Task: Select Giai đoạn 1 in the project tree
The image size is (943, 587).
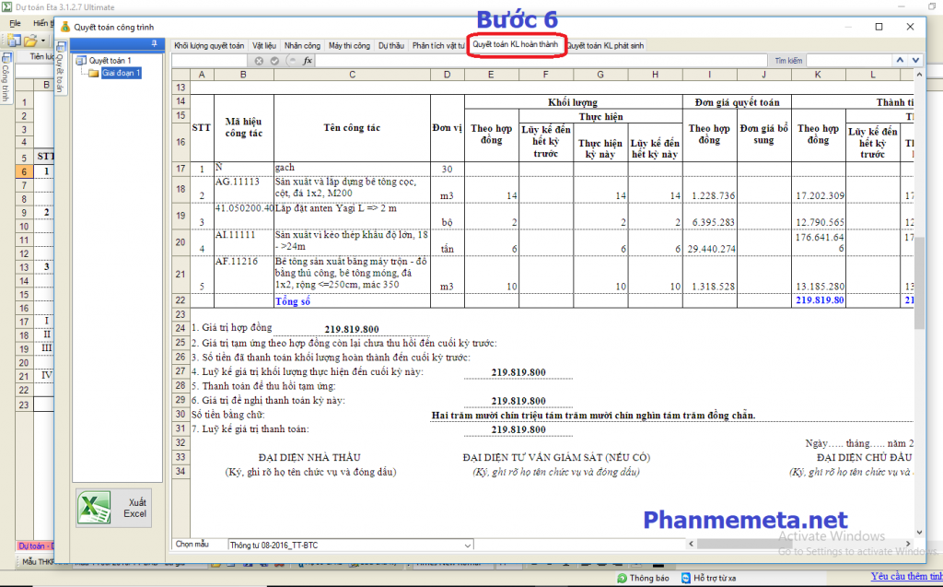Action: pyautogui.click(x=121, y=73)
